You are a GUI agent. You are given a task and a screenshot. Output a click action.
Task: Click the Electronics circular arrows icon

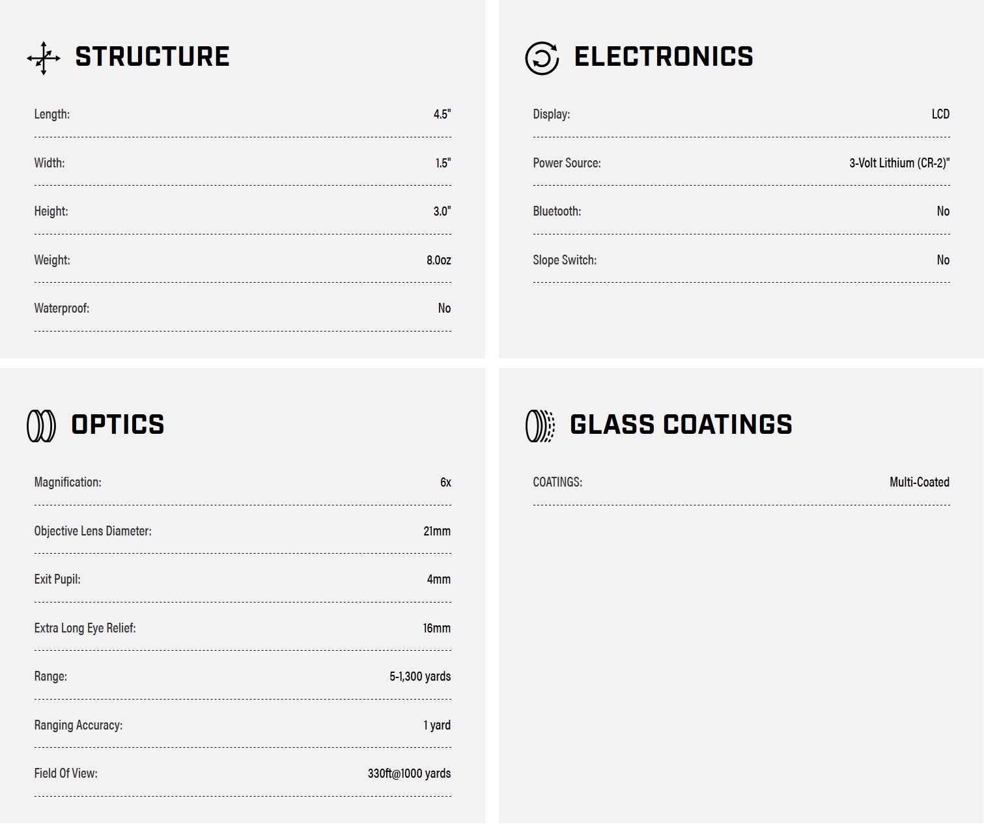click(542, 58)
